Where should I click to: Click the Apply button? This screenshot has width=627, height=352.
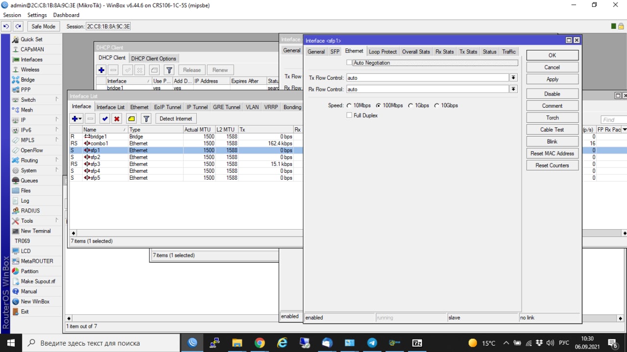[x=552, y=79]
